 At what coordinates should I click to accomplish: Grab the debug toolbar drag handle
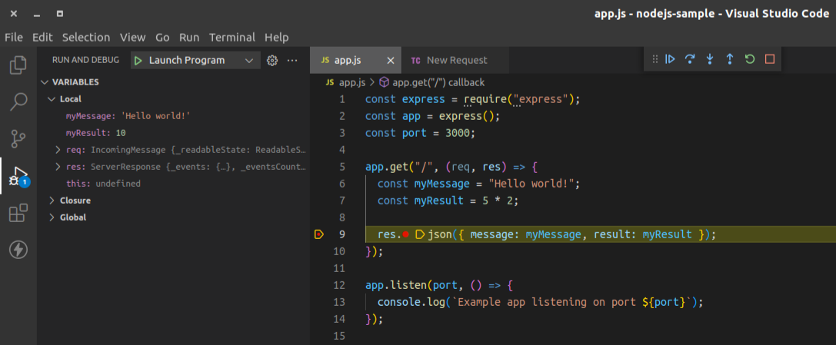tap(655, 59)
